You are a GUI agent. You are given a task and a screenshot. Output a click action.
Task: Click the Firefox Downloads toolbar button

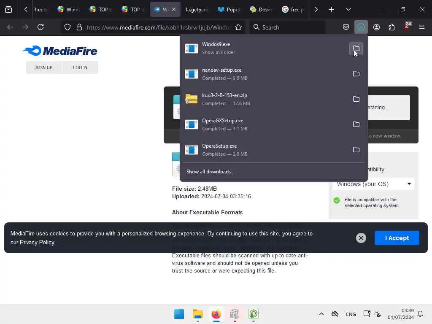pos(361,27)
